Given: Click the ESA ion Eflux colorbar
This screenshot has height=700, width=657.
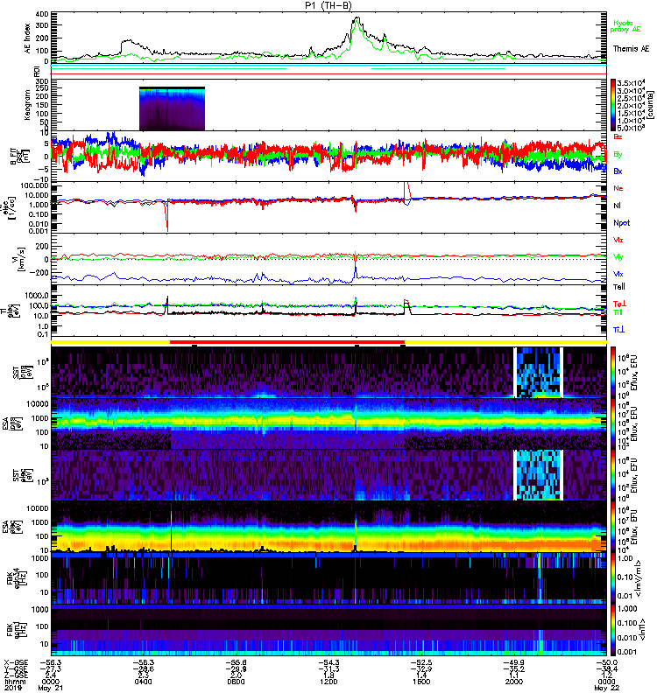Looking at the screenshot, I should click(x=612, y=423).
